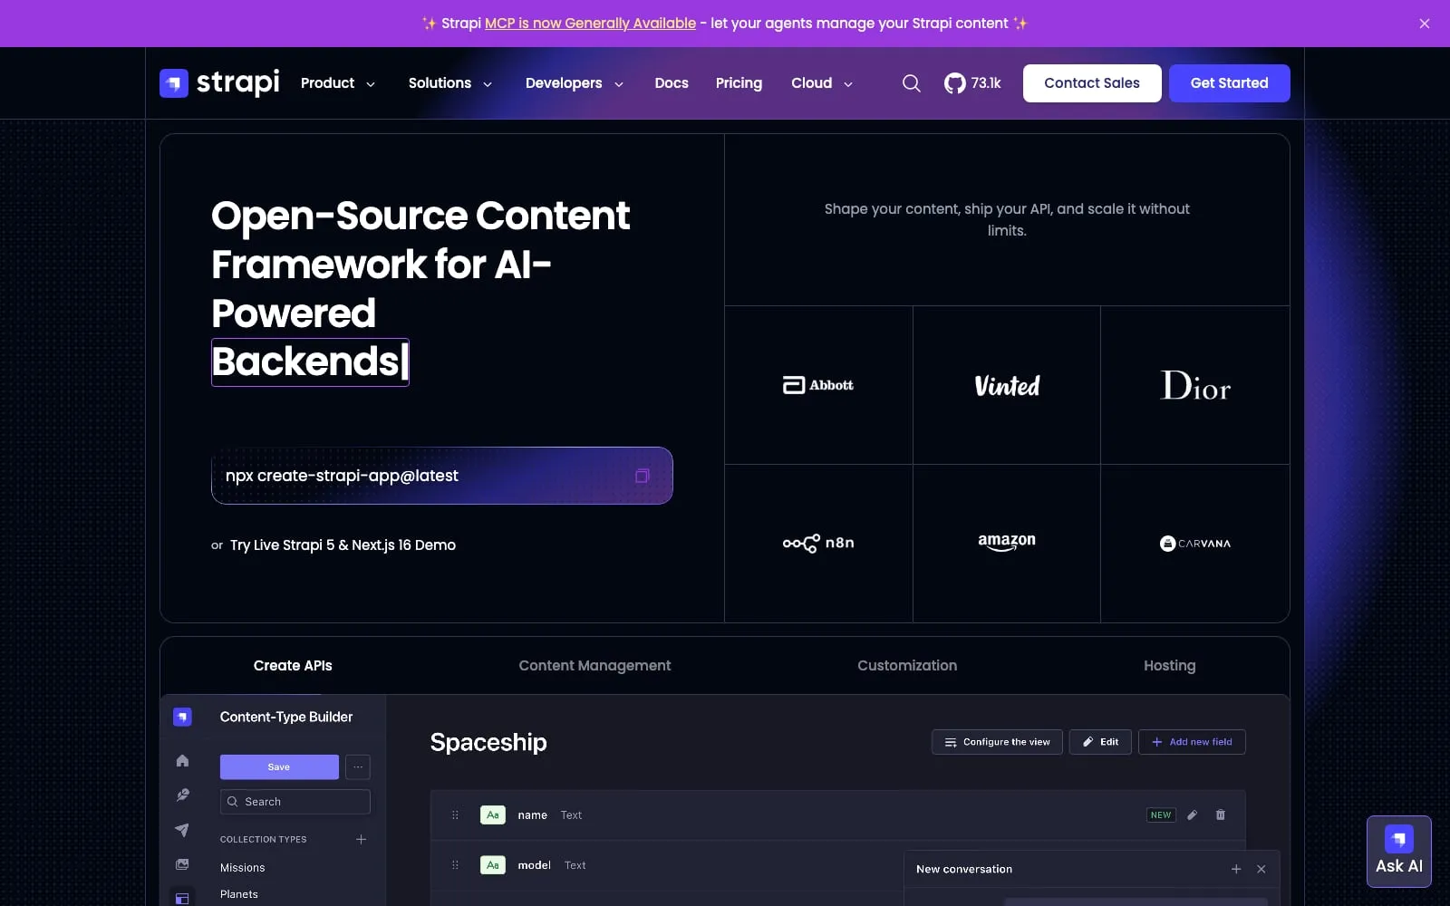Click the NEW badge on the name field
Image resolution: width=1450 pixels, height=906 pixels.
tap(1161, 814)
